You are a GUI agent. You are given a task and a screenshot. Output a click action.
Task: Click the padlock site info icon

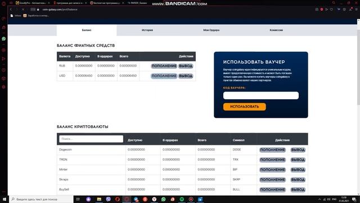coord(38,10)
